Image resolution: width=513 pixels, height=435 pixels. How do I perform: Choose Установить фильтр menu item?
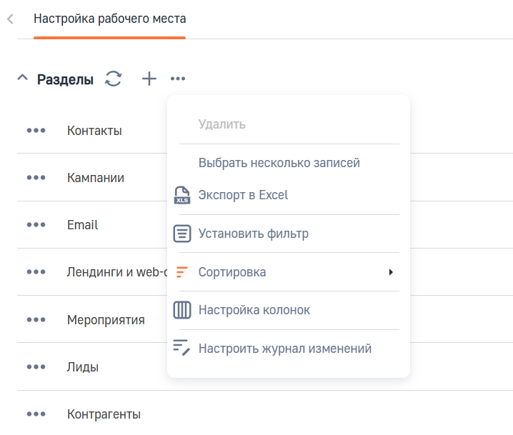tap(254, 234)
